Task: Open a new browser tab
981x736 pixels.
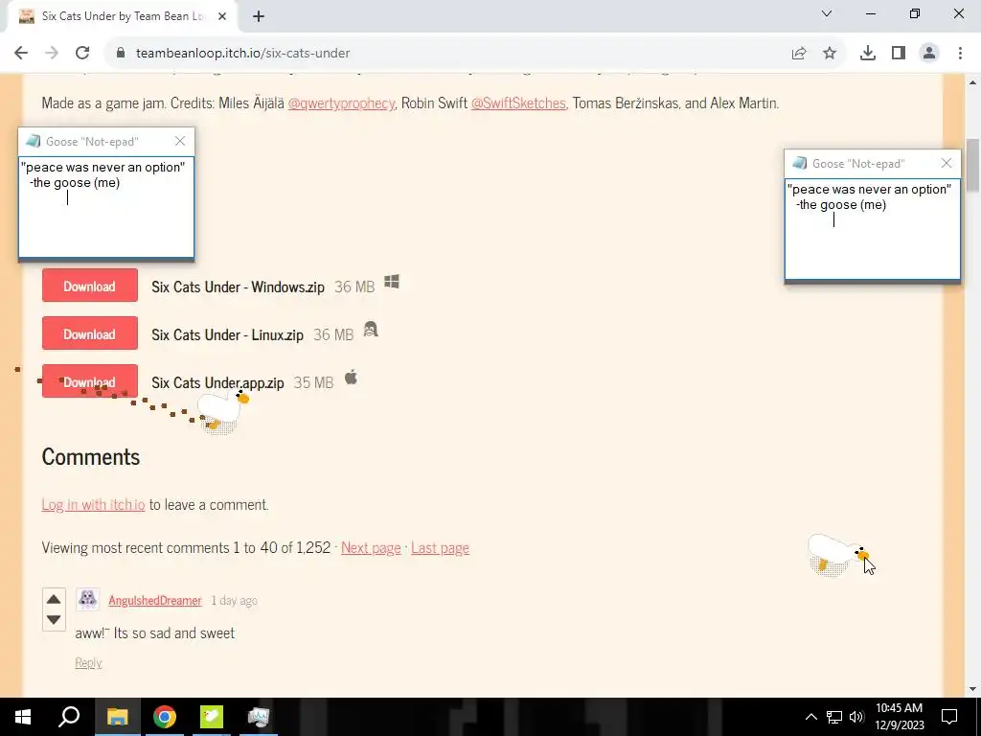Action: (x=259, y=17)
